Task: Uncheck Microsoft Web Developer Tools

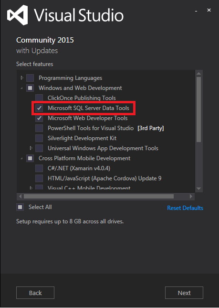Action: pyautogui.click(x=39, y=118)
